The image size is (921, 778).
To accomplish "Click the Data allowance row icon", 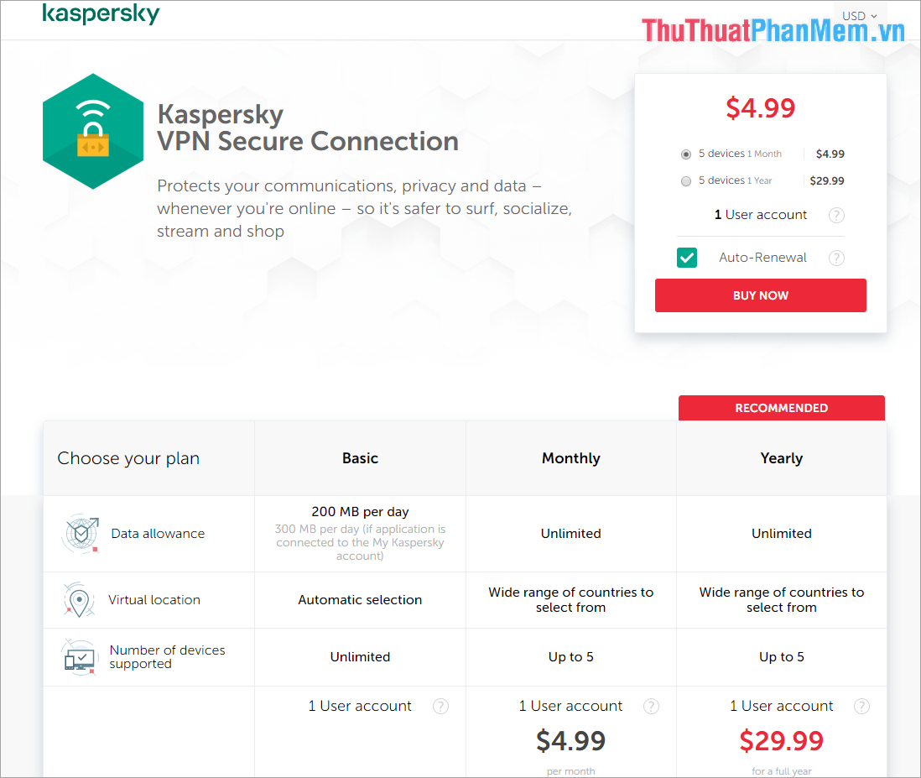I will tap(80, 533).
